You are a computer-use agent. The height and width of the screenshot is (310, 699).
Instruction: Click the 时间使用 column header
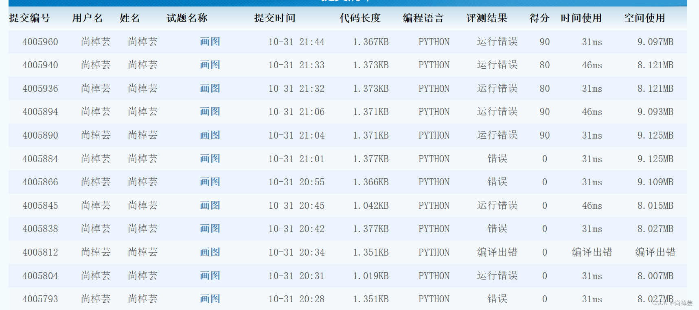[x=581, y=18]
